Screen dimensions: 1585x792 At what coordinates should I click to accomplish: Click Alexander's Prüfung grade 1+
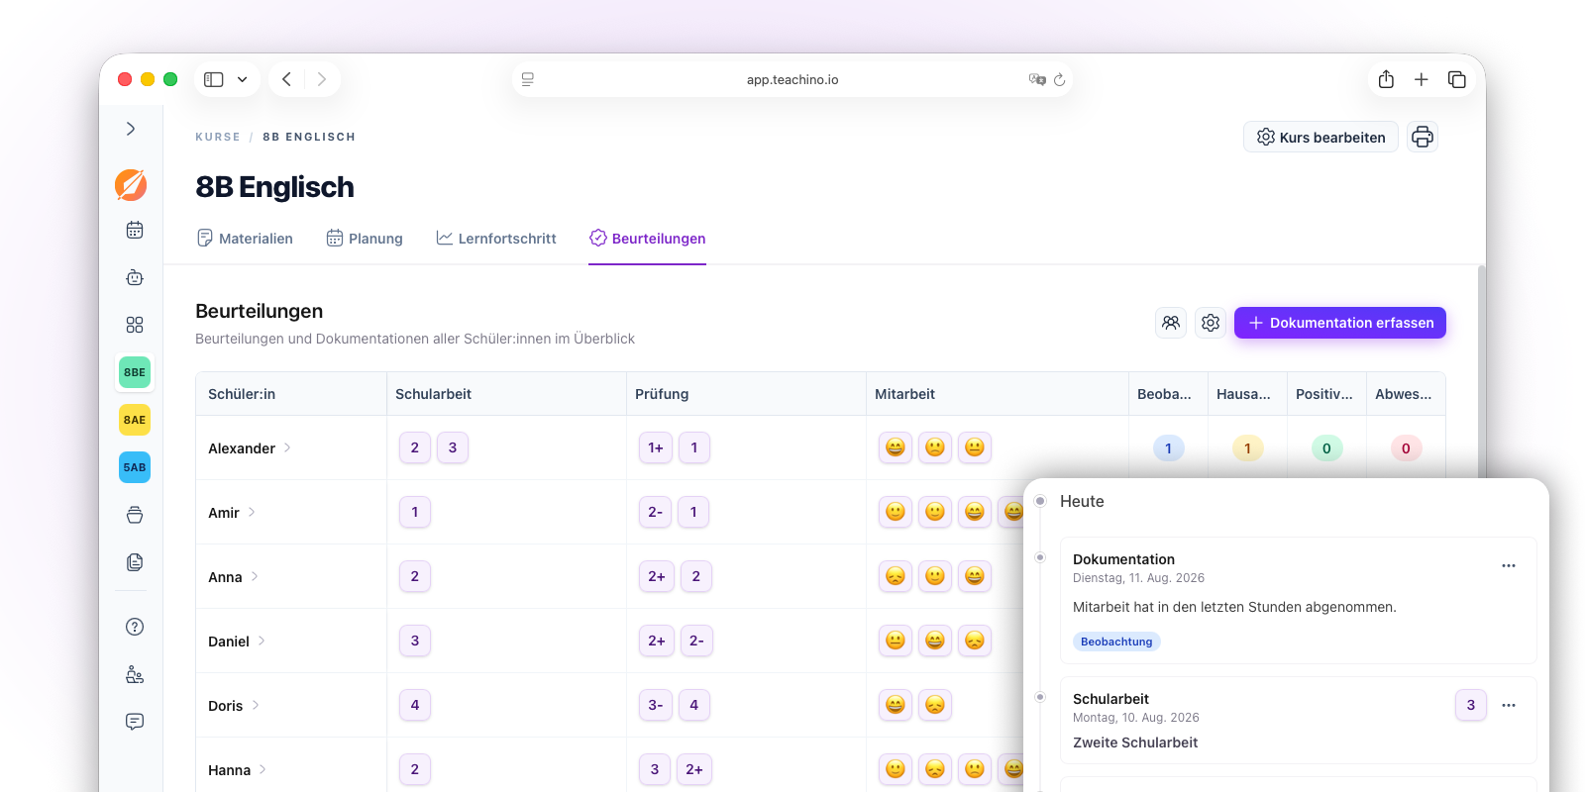click(x=656, y=447)
